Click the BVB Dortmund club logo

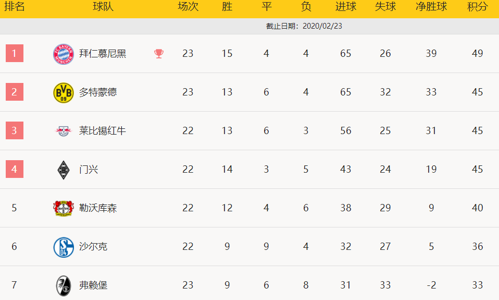pos(64,93)
